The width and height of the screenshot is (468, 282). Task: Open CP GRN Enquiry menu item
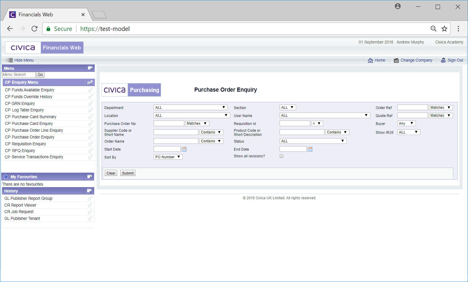click(x=20, y=103)
